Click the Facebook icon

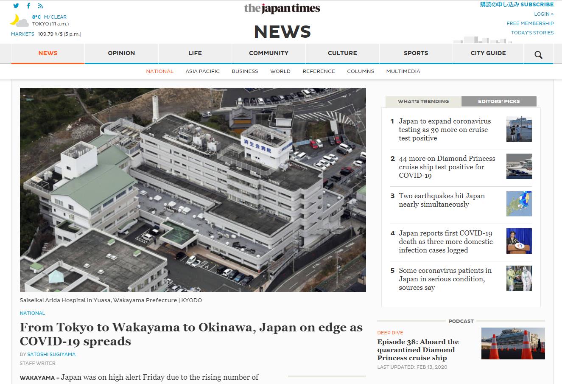pos(28,6)
